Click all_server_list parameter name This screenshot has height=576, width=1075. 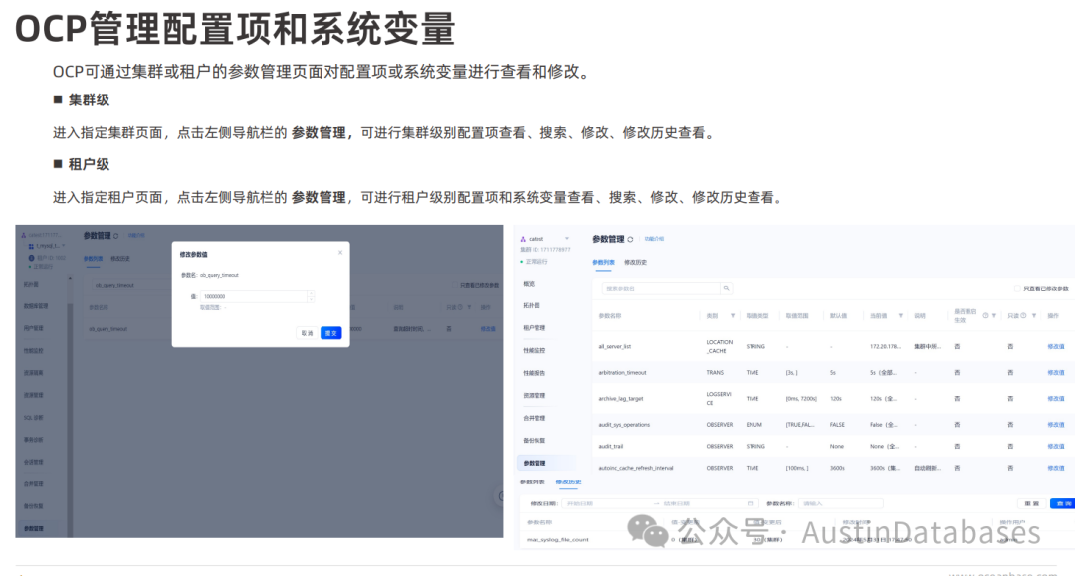(614, 346)
